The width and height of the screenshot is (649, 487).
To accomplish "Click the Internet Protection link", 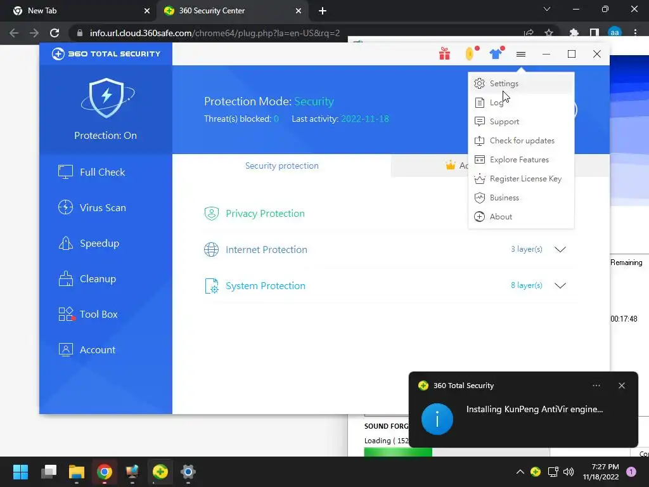I will 266,249.
